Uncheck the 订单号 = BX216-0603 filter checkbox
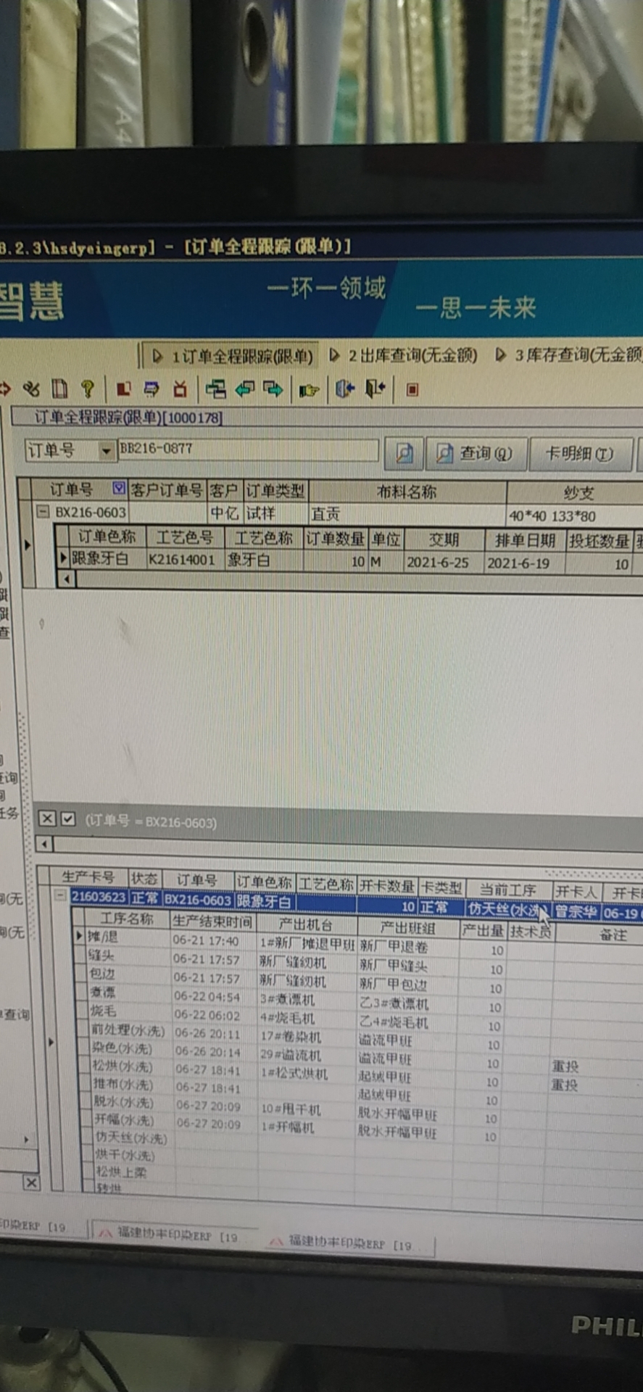Screen dimensions: 643x1392 tap(68, 819)
